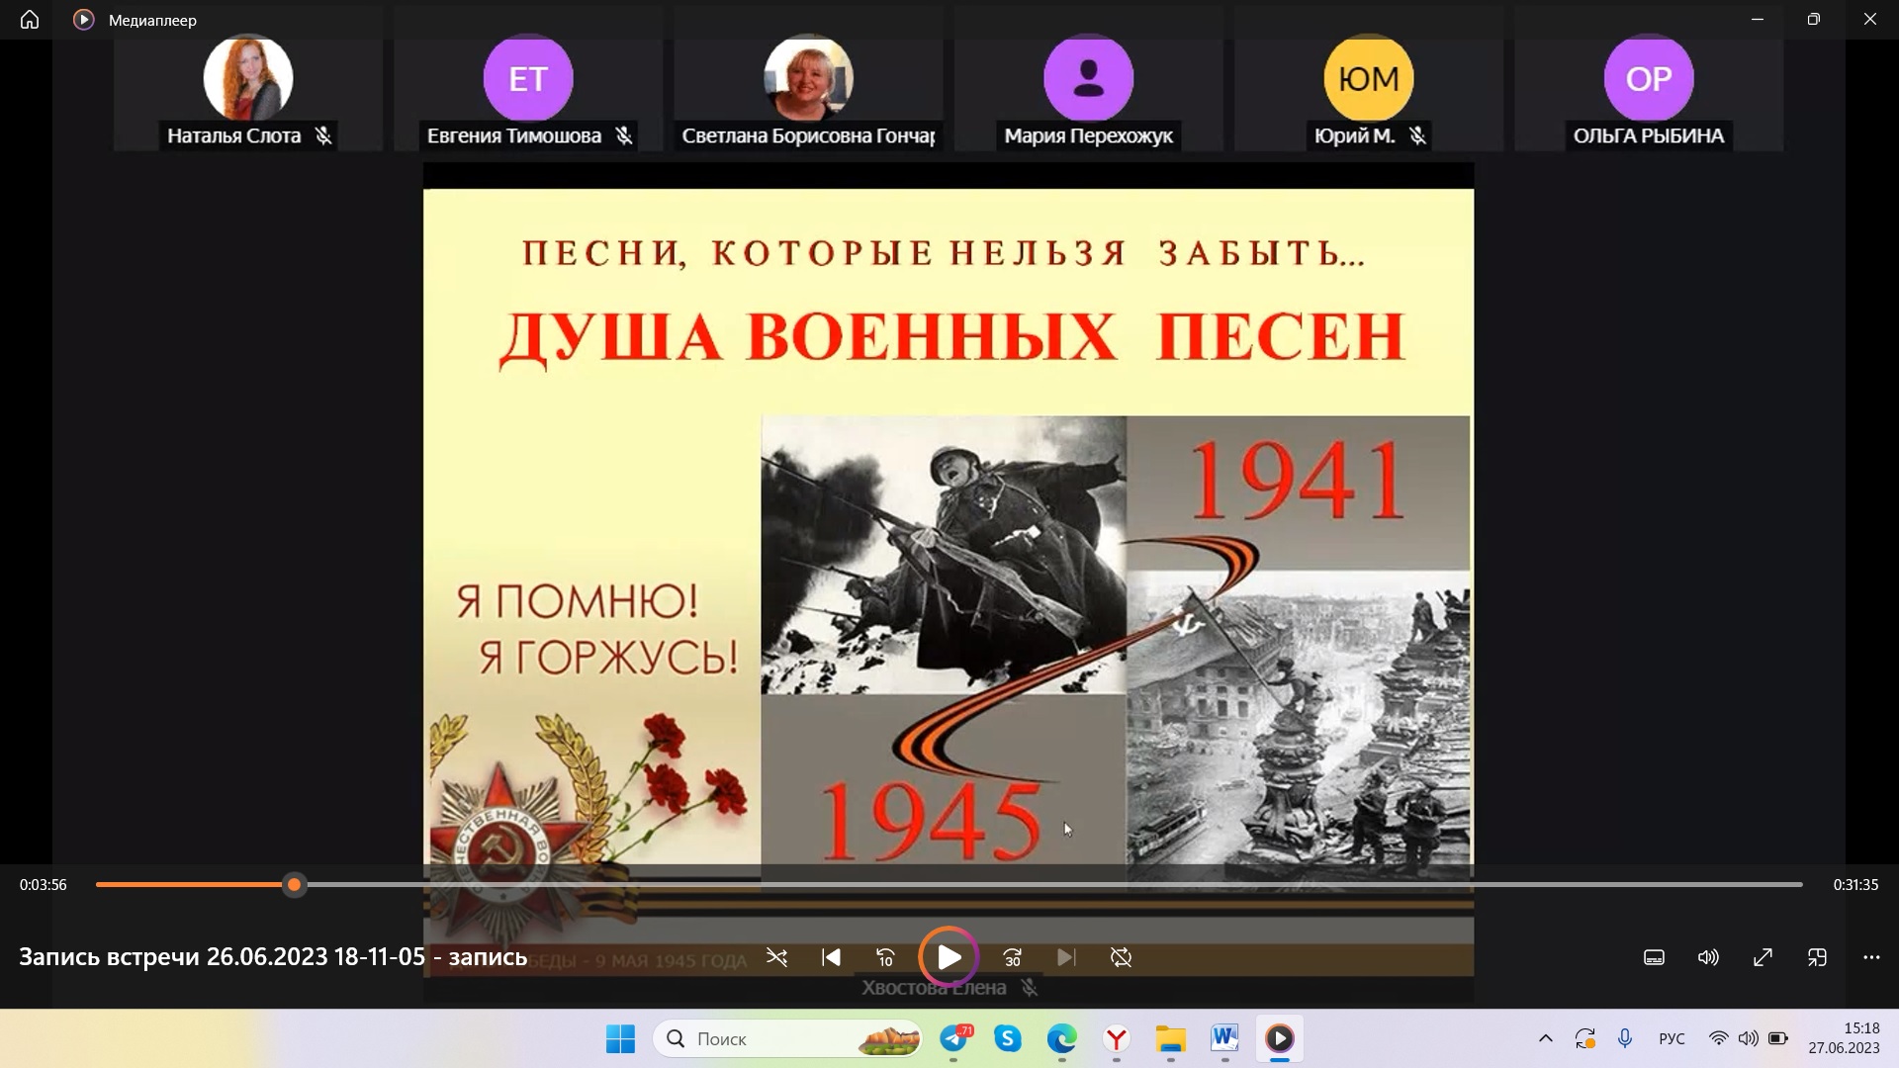Click the total duration 0:31:35
1899x1068 pixels.
coord(1855,885)
